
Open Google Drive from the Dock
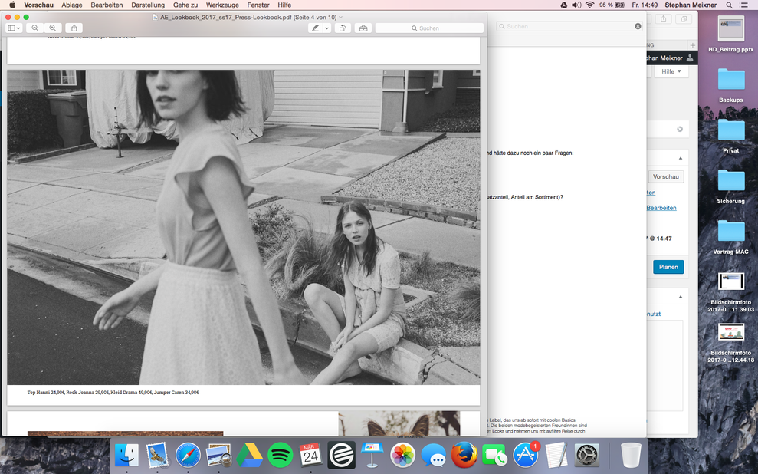[249, 456]
